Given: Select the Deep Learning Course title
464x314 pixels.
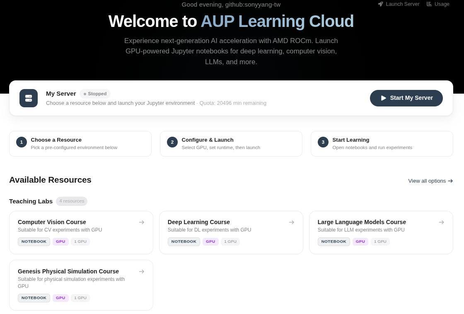Looking at the screenshot, I should 199,222.
